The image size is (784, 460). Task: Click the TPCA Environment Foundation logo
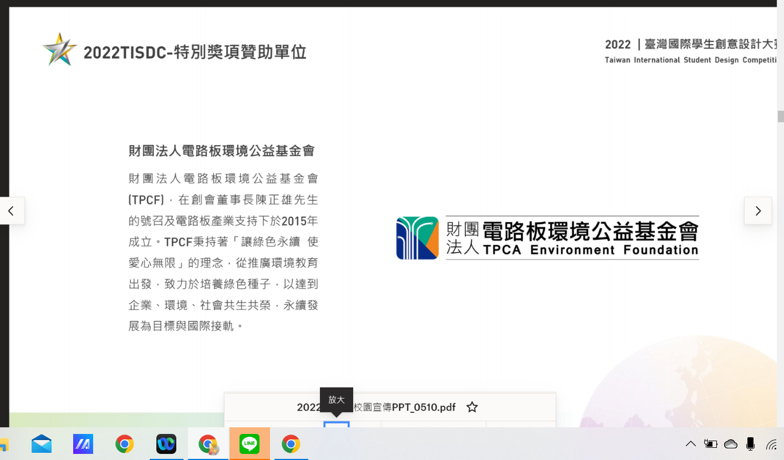pyautogui.click(x=546, y=237)
